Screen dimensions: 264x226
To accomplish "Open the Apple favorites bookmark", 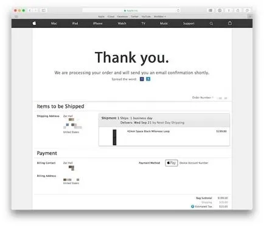I will pyautogui.click(x=101, y=16).
